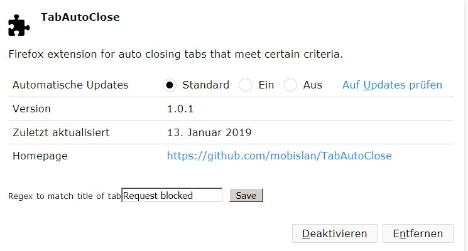Click the extension description text
The width and height of the screenshot is (468, 251).
[175, 55]
